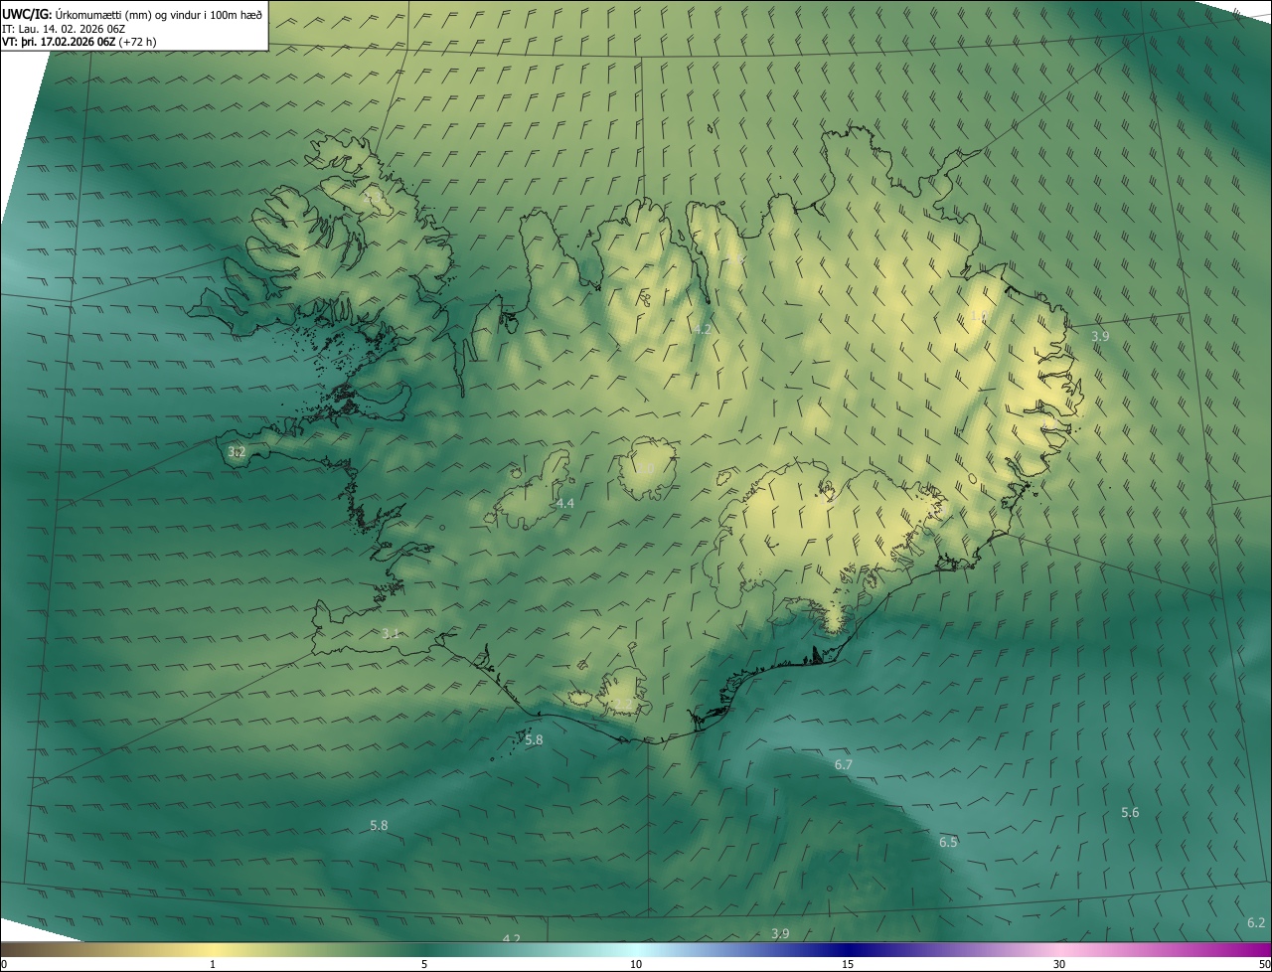This screenshot has height=972, width=1272.
Task: Click the 3.2 value label on the map
Action: pos(237,452)
